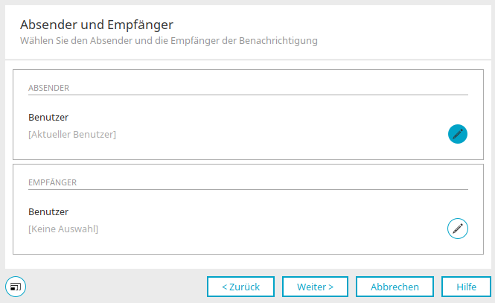Viewport: 495px width, 303px height.
Task: Edit the recipient user with the outlined pencil icon
Action: click(x=458, y=229)
